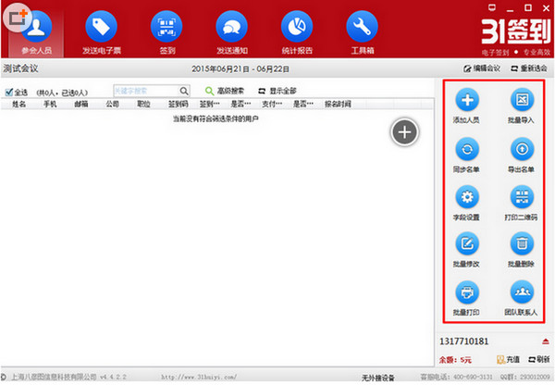Open 统计报告 statistics report
This screenshot has height=385, width=555.
tap(297, 32)
